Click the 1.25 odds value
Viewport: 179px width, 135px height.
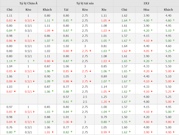pos(104,97)
